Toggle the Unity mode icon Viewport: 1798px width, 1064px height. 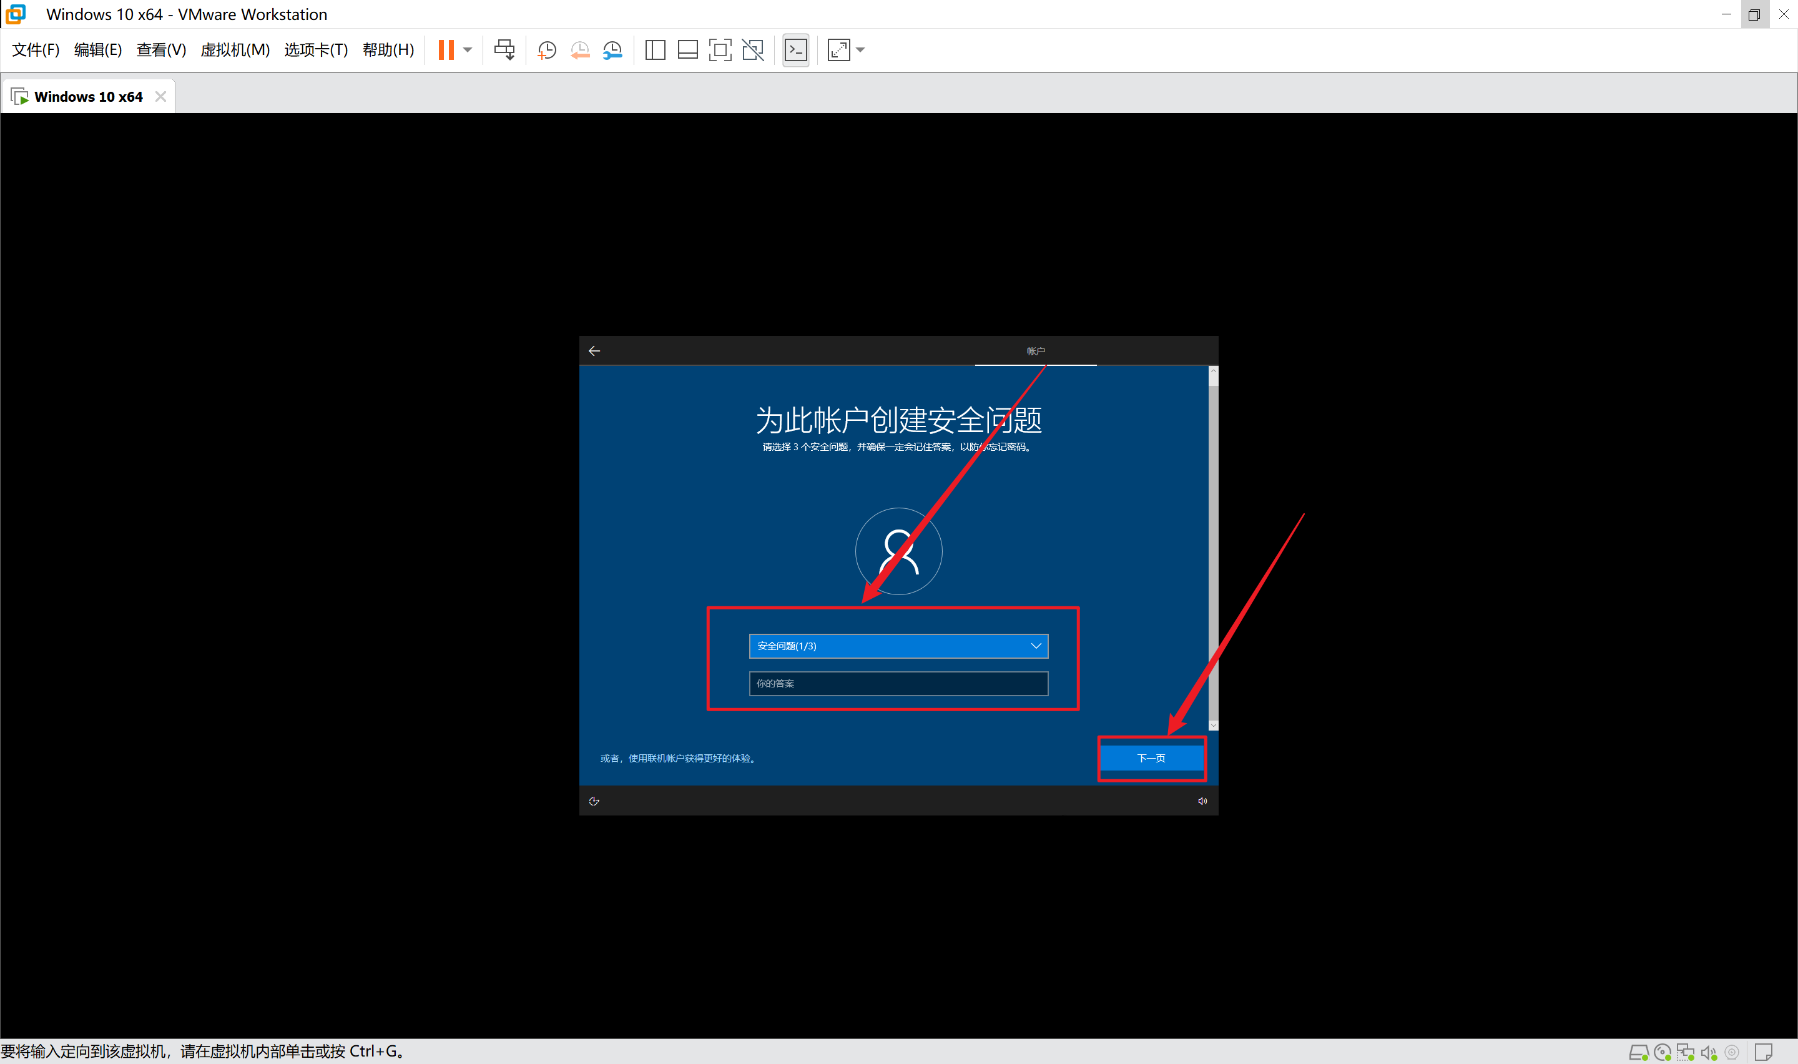(x=752, y=49)
